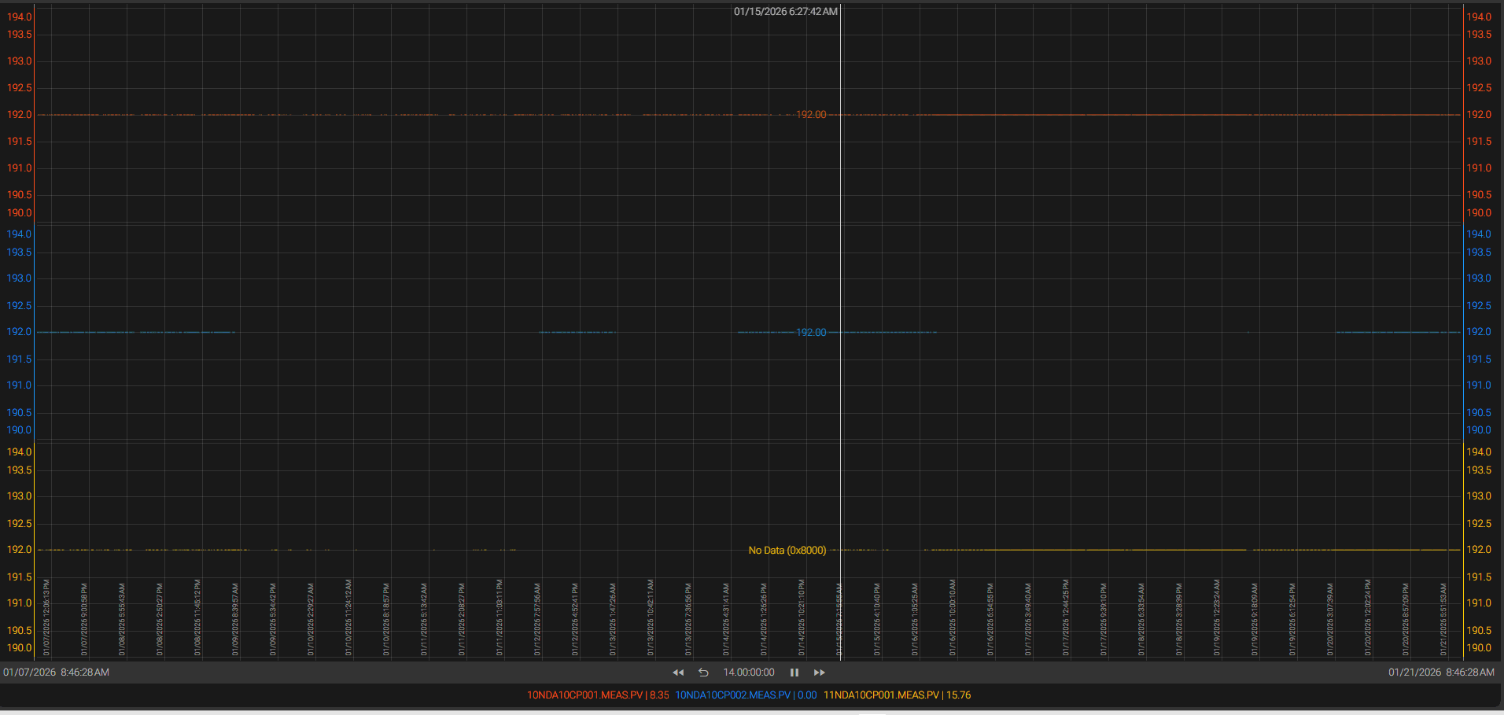Image resolution: width=1504 pixels, height=715 pixels.
Task: Click the cursor timestamp label 01/15/2026 6:27:42 AM
Action: click(785, 12)
